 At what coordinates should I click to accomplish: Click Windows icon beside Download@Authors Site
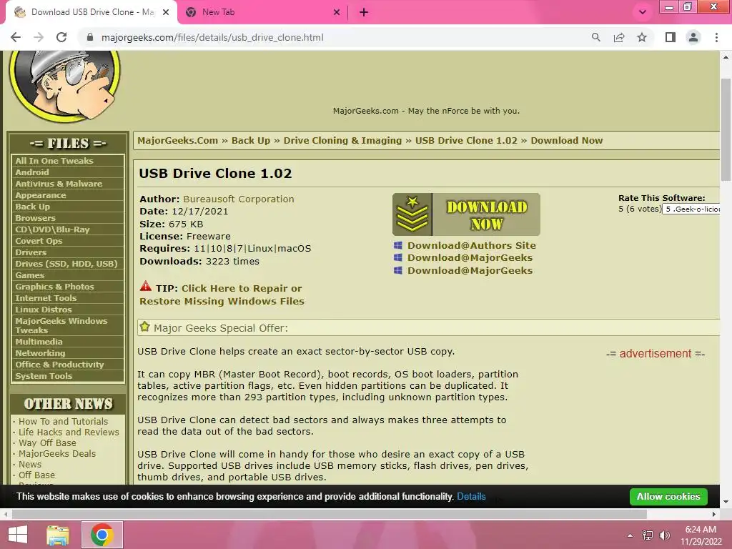pos(397,246)
